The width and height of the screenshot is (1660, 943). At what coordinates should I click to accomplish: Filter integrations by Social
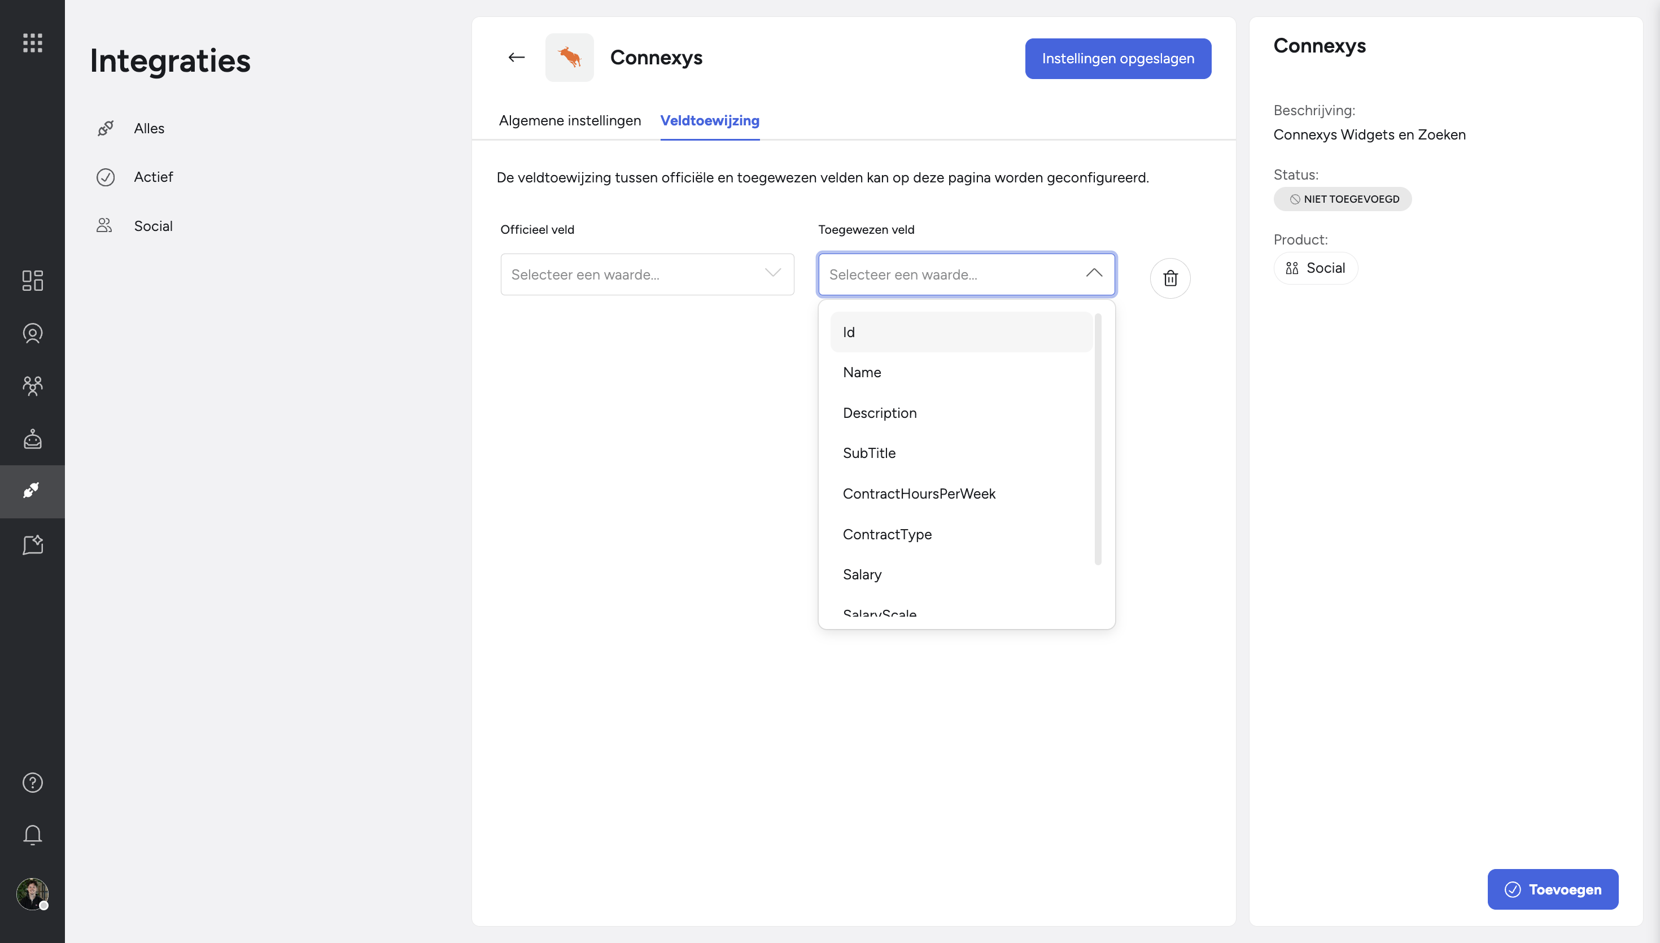point(154,226)
